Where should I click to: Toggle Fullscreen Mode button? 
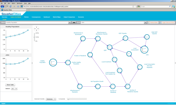167,23
